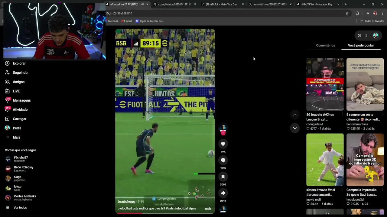387x217 pixels.
Task: Open a new browser tab
Action: tap(346, 4)
